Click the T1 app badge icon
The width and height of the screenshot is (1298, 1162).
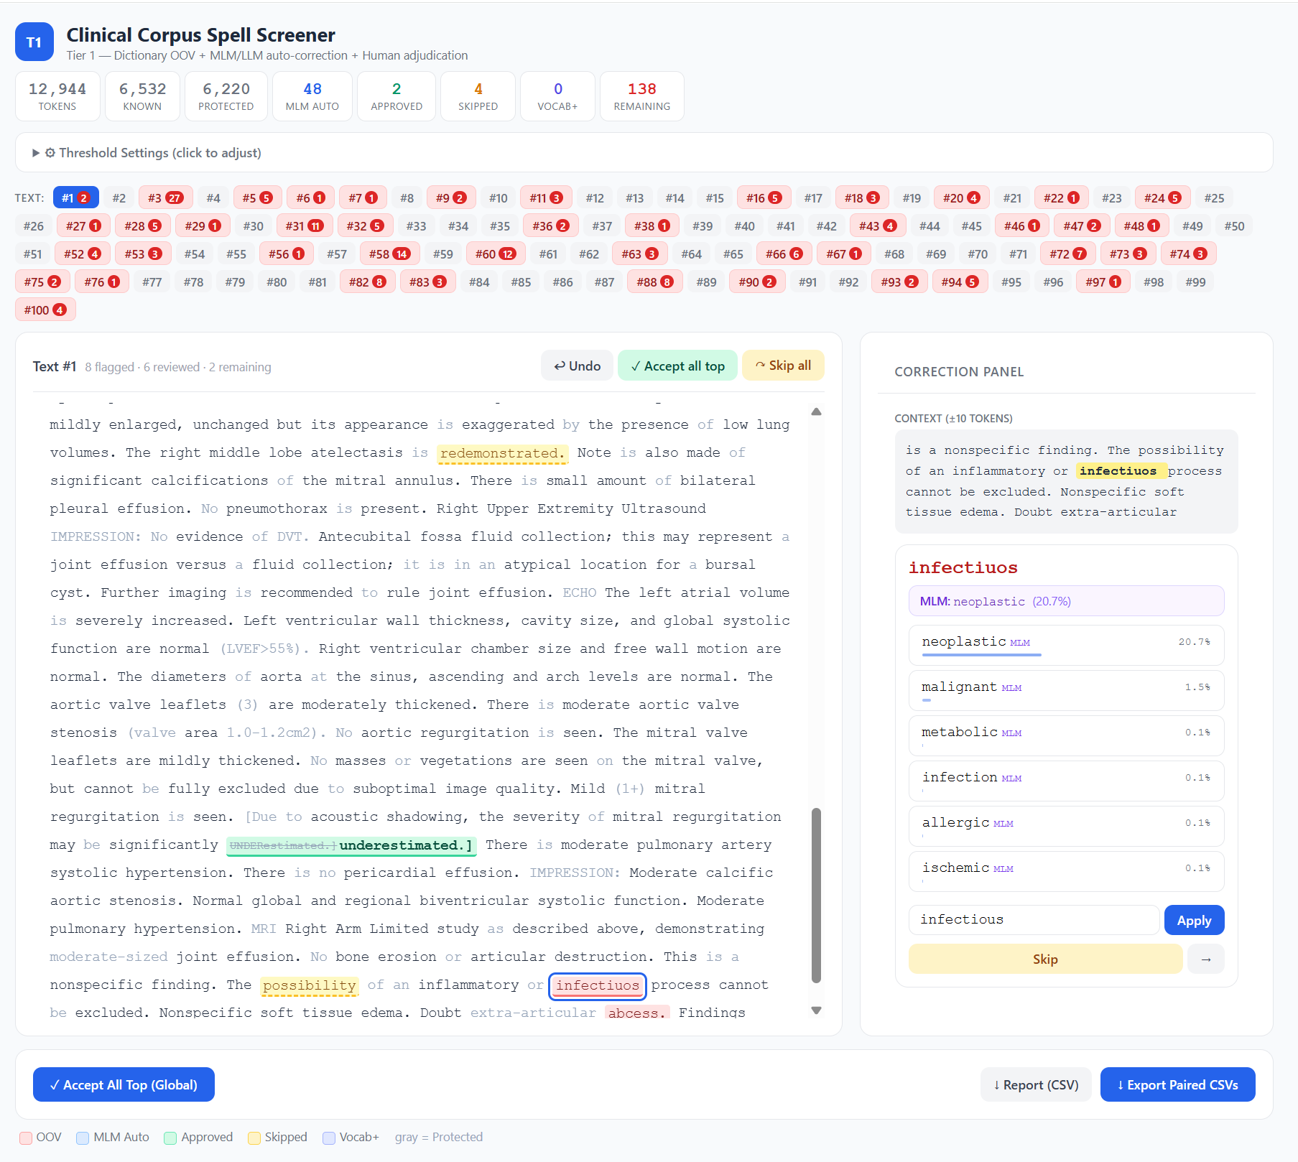pos(34,42)
